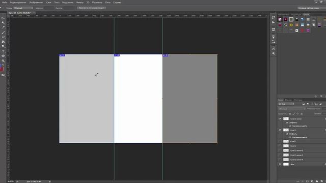Switch to the Коррекция tab
The height and width of the screenshot is (183, 326).
click(x=296, y=15)
